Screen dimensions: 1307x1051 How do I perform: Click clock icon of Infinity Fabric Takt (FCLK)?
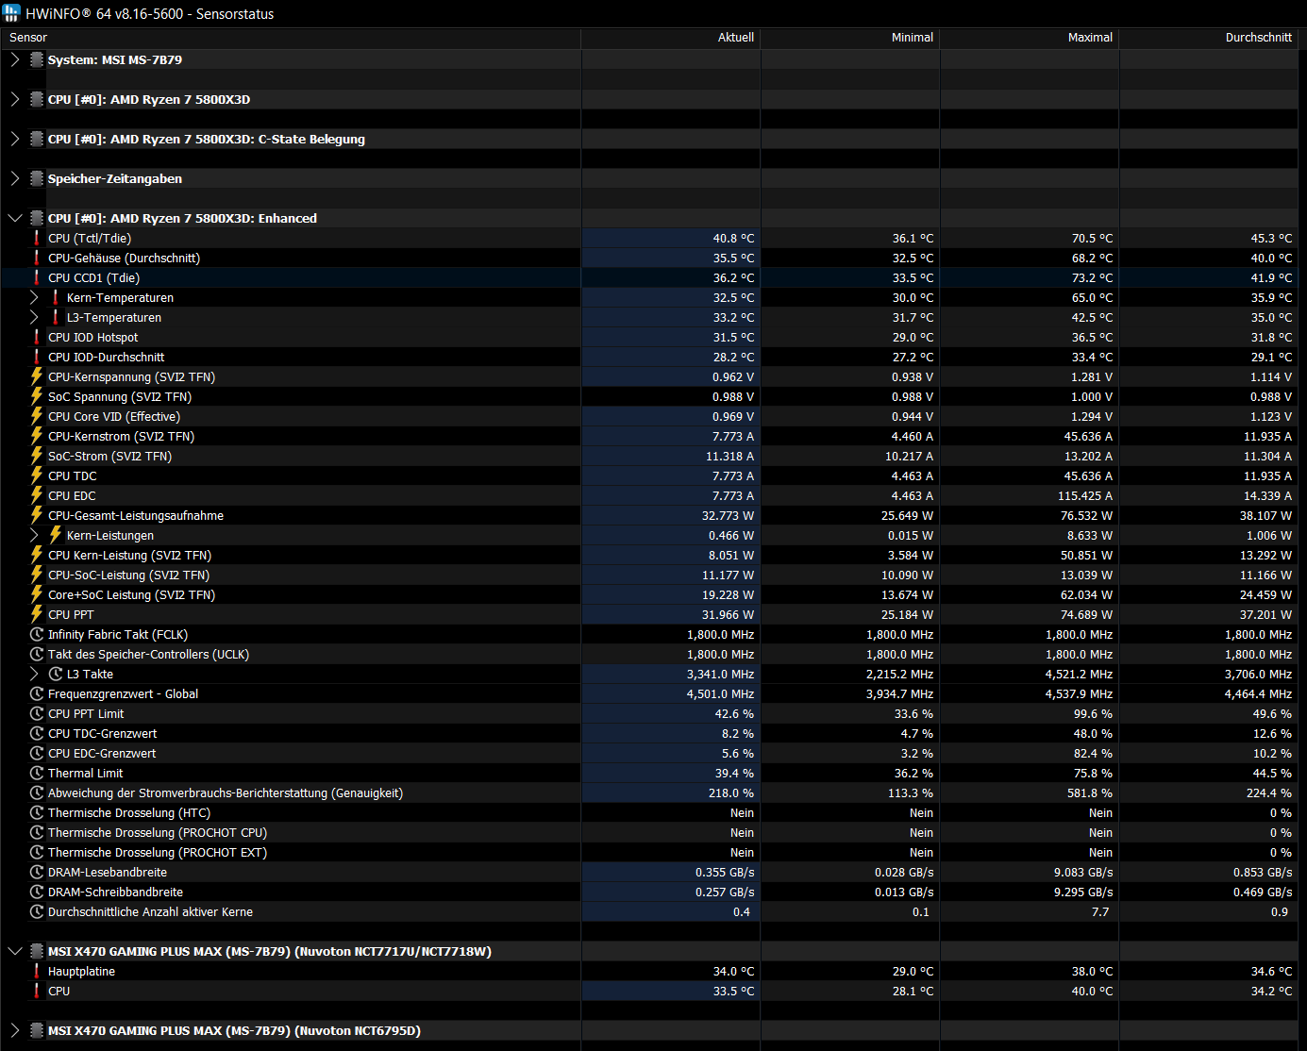click(37, 634)
